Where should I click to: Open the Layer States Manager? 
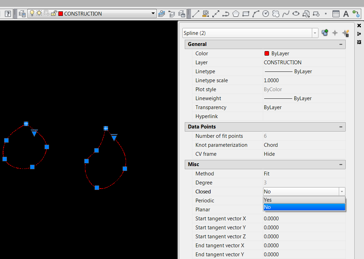pos(182,14)
